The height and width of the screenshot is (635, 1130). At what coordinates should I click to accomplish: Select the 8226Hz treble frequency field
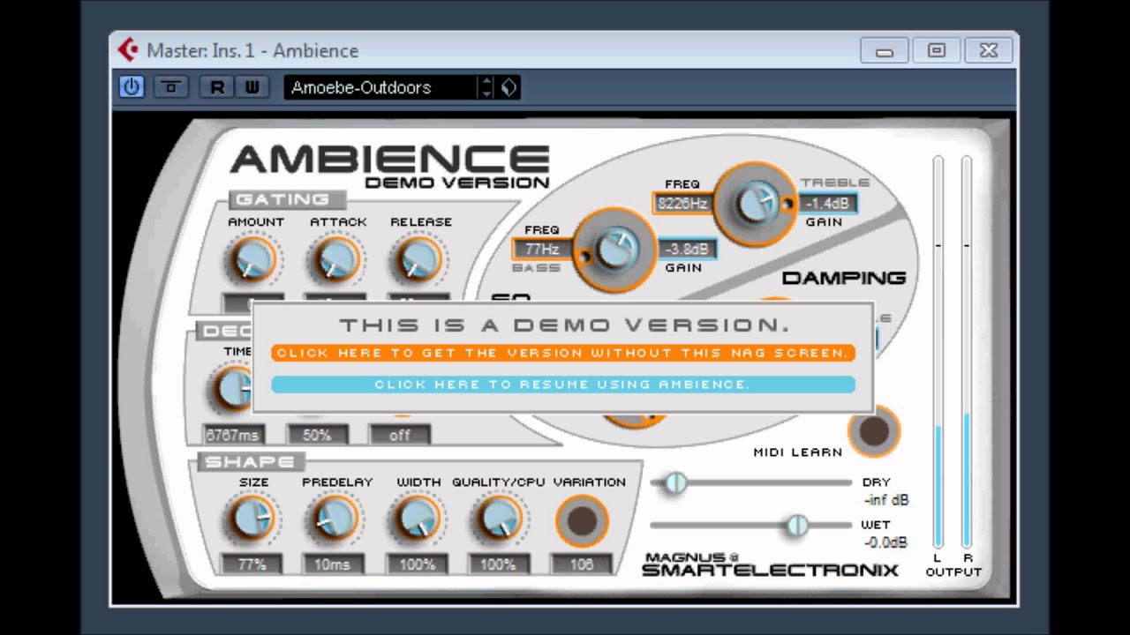(x=683, y=204)
